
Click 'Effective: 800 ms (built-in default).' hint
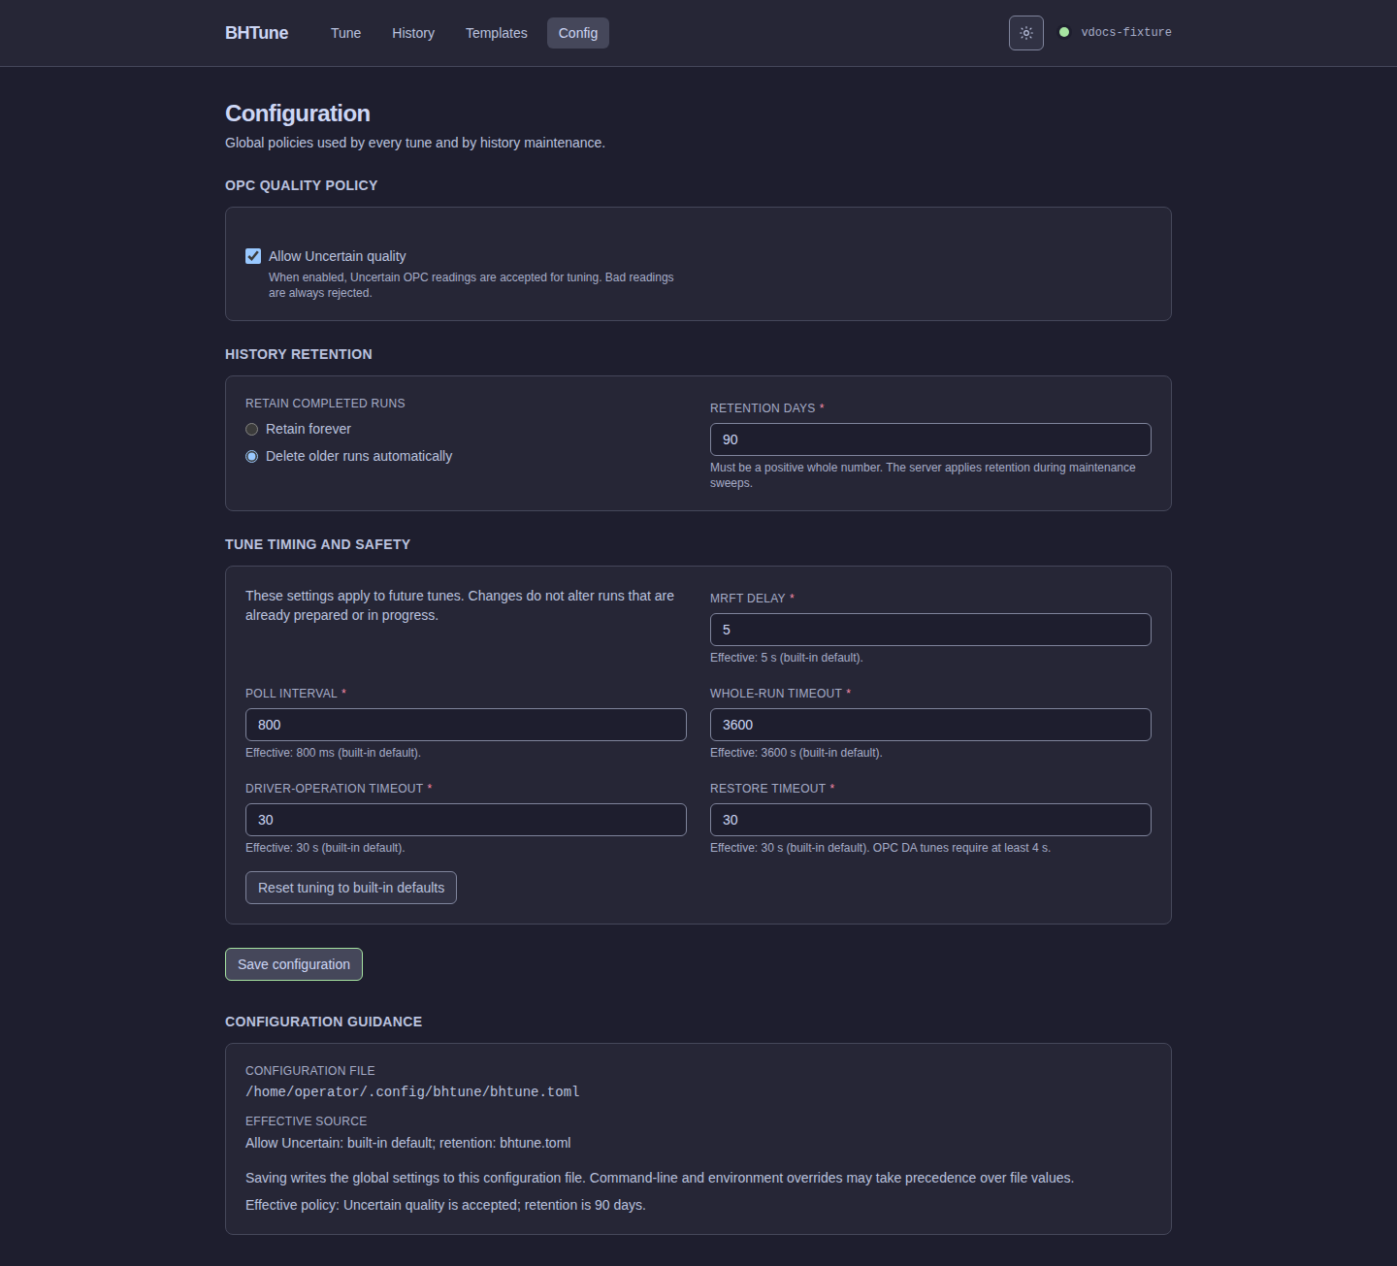point(333,753)
